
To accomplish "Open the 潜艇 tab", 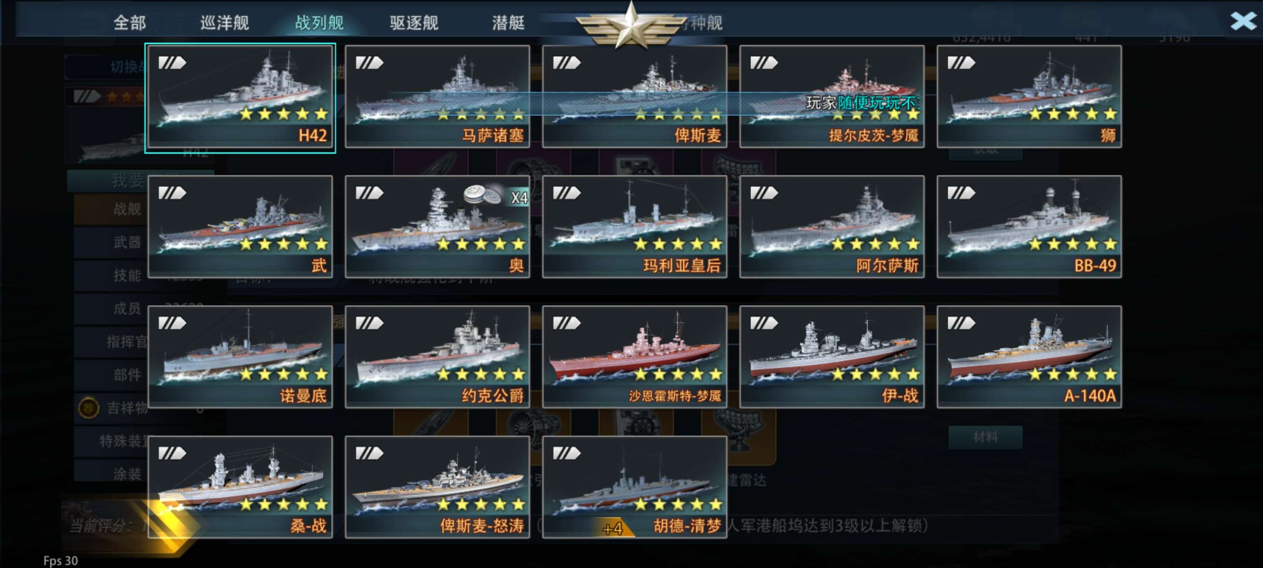I will click(x=508, y=23).
